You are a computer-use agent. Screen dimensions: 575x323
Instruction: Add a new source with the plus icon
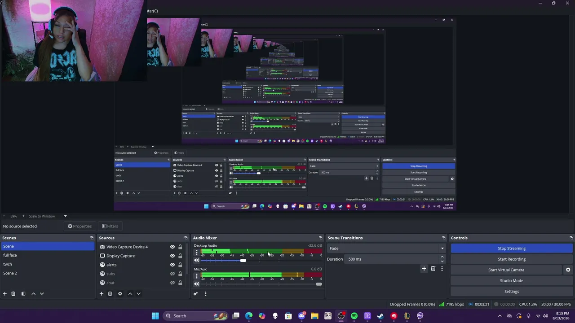(x=101, y=294)
